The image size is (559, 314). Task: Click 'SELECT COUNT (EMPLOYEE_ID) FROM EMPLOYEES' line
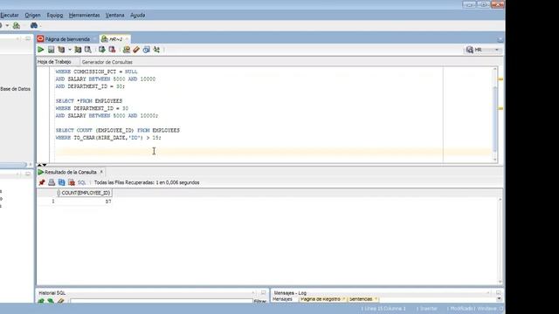[118, 130]
